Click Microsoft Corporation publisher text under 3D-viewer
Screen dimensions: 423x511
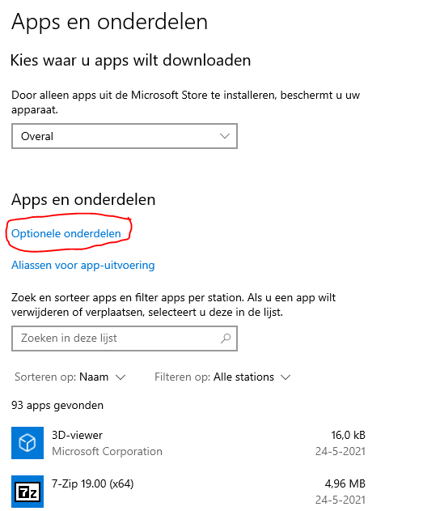(x=107, y=451)
